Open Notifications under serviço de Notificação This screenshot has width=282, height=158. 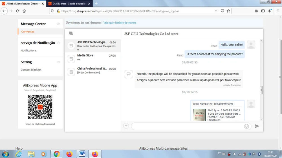pyautogui.click(x=28, y=50)
